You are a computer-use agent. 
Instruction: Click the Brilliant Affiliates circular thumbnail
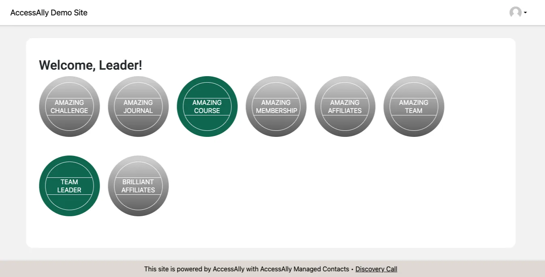(138, 186)
